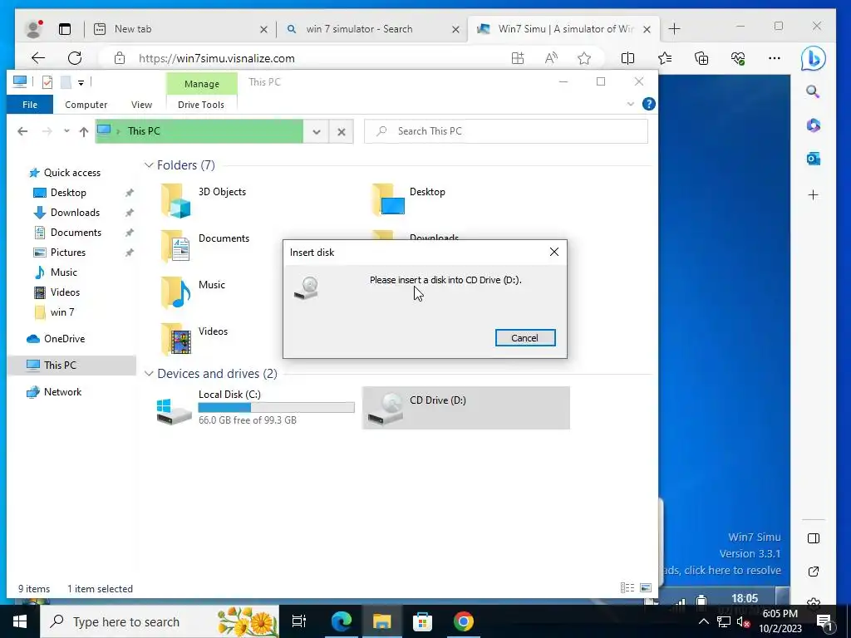Click New folder quick access icon
The height and width of the screenshot is (638, 851).
[x=66, y=82]
